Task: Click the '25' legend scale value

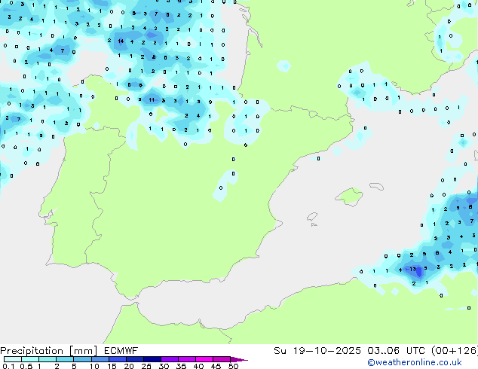Action: coord(146,366)
